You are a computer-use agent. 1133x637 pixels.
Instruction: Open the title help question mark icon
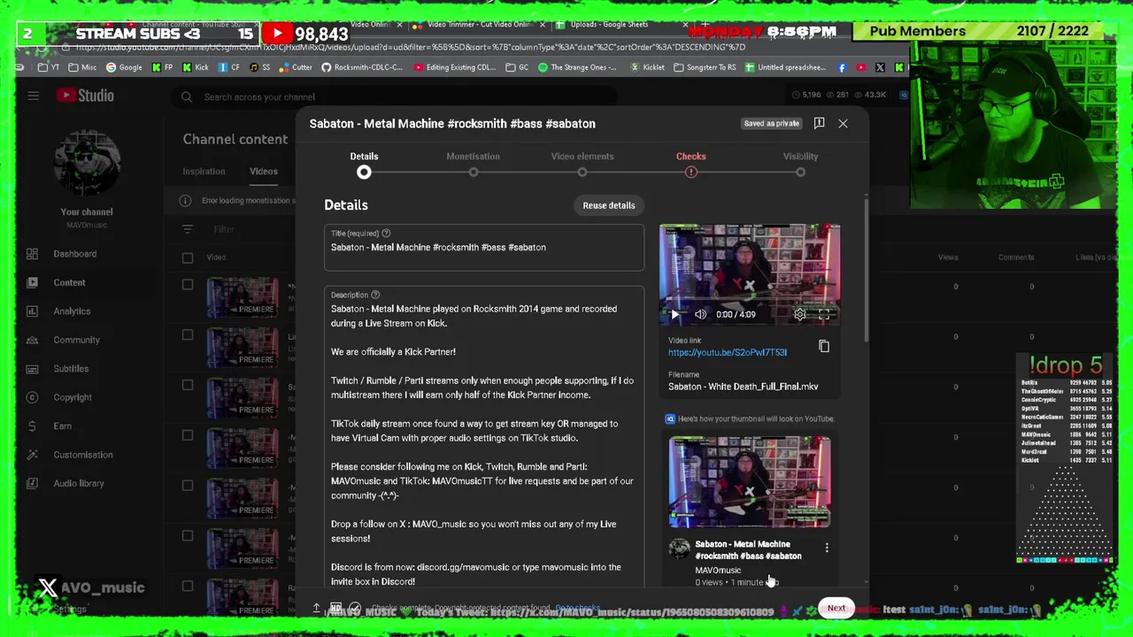[x=386, y=234]
